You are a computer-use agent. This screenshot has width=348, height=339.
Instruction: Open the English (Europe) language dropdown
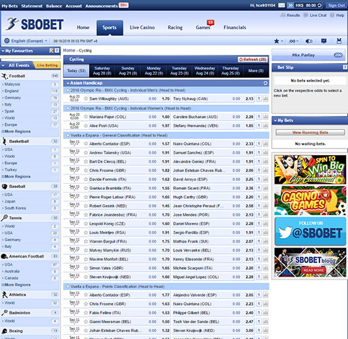[26, 41]
